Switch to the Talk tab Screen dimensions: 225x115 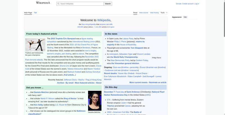pyautogui.click(x=35, y=13)
